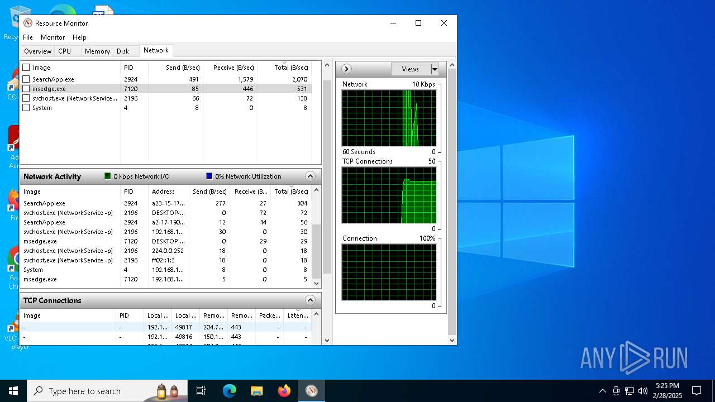Click the blue Network Utilization legend square
This screenshot has width=715, height=402.
[209, 176]
